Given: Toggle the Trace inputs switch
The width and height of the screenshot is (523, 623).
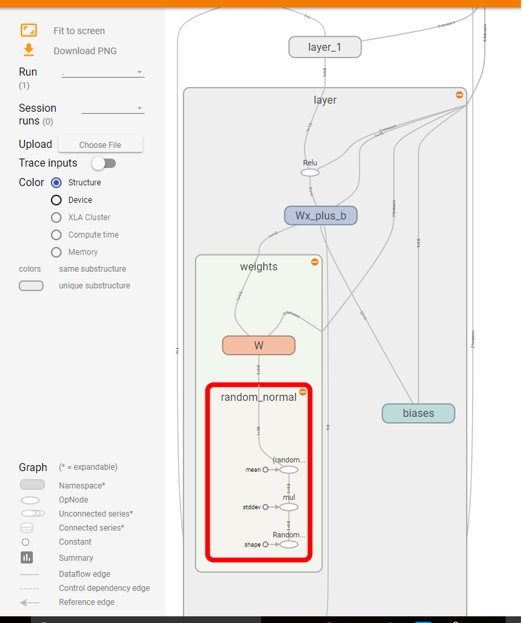Looking at the screenshot, I should (x=104, y=163).
